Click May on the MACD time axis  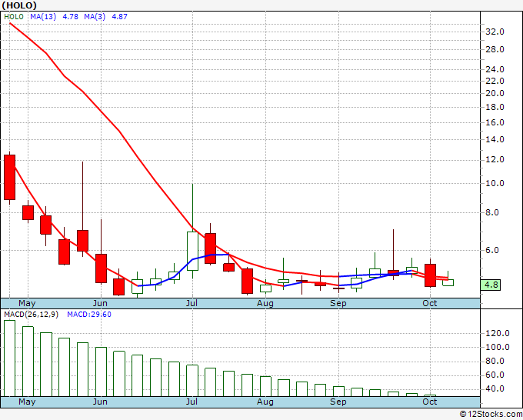27,402
